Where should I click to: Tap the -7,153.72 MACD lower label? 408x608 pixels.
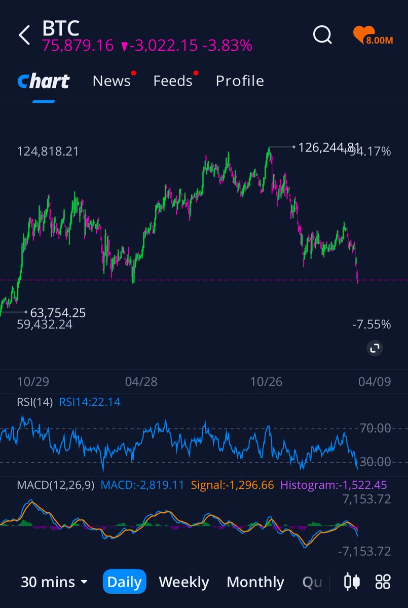pyautogui.click(x=364, y=551)
